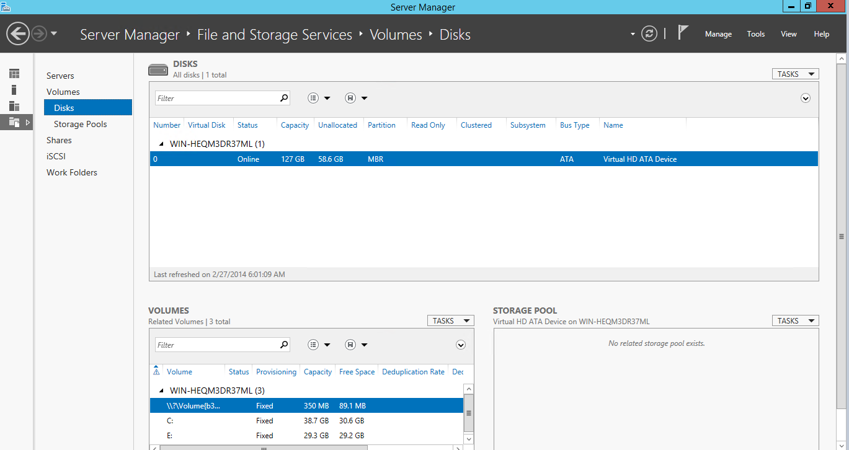Open the dropdown arrow beside refresh icon
Image resolution: width=849 pixels, height=450 pixels.
pos(633,34)
